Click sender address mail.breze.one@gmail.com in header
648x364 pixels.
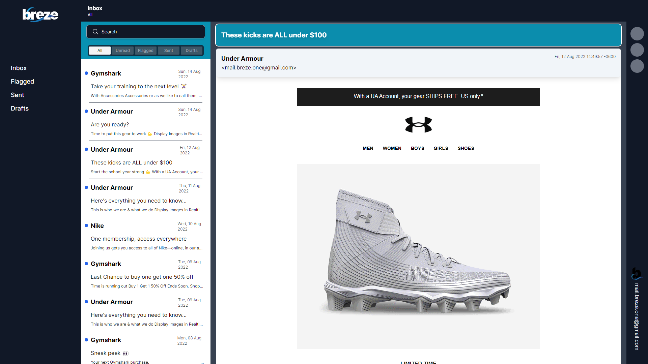click(x=259, y=68)
